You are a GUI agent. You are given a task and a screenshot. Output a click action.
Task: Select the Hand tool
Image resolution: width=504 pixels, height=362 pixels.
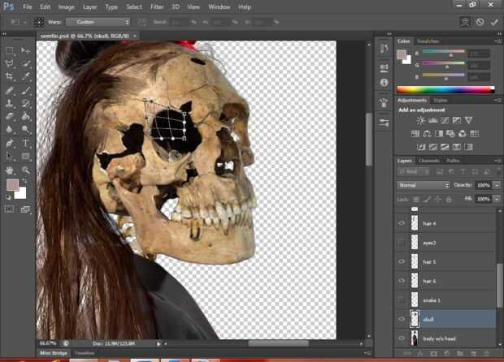(9, 170)
